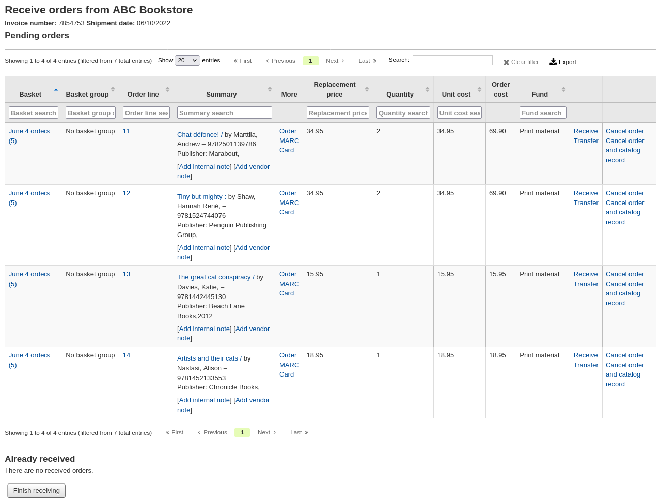Image resolution: width=660 pixels, height=500 pixels.
Task: Receive order line 11
Action: 585,131
